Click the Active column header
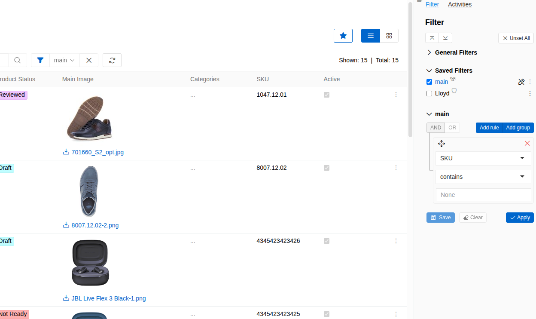 332,79
